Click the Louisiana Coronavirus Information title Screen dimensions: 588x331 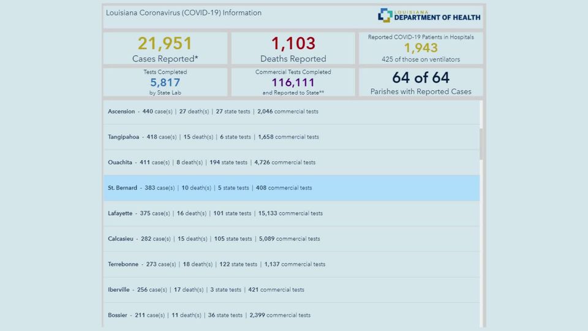(x=184, y=13)
